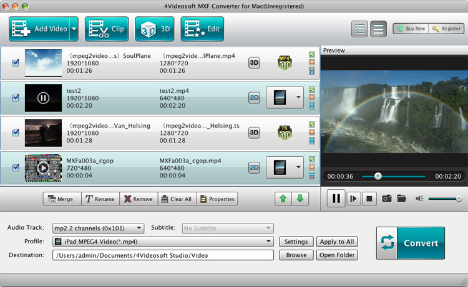Switch to detailed list view
The height and width of the screenshot is (287, 468).
pyautogui.click(x=359, y=29)
